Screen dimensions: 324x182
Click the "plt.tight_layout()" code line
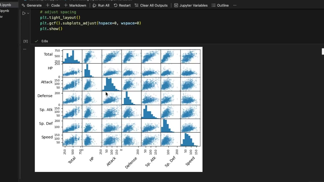click(x=60, y=17)
